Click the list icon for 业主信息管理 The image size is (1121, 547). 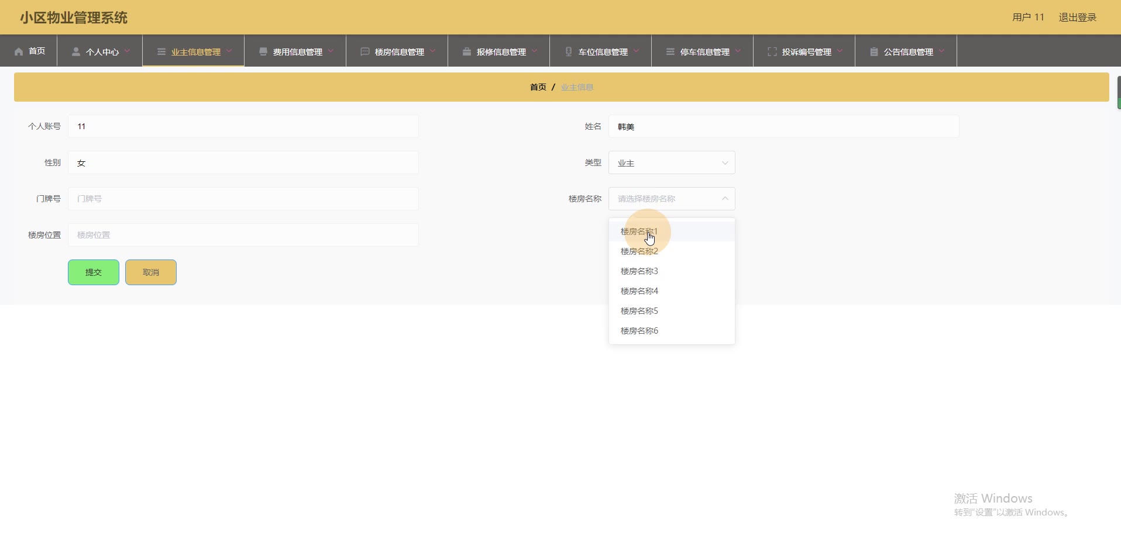(161, 51)
